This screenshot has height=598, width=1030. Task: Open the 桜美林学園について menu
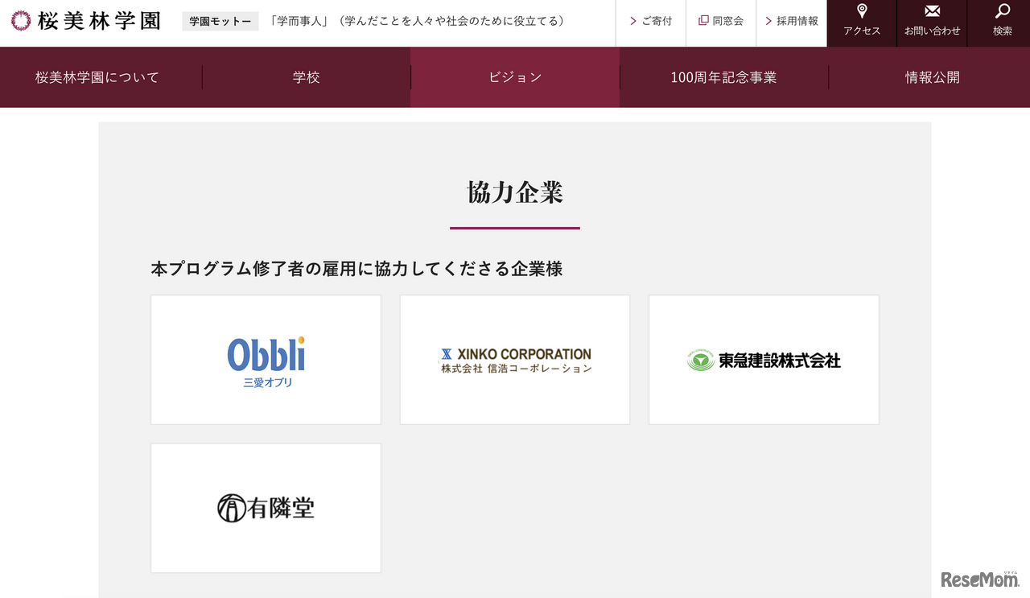tap(97, 77)
